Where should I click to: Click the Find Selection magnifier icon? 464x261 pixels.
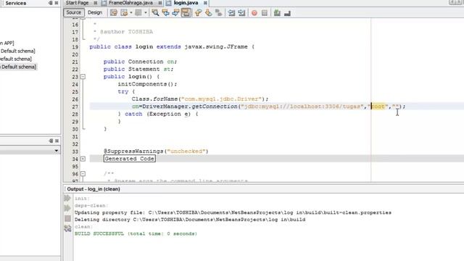[155, 13]
